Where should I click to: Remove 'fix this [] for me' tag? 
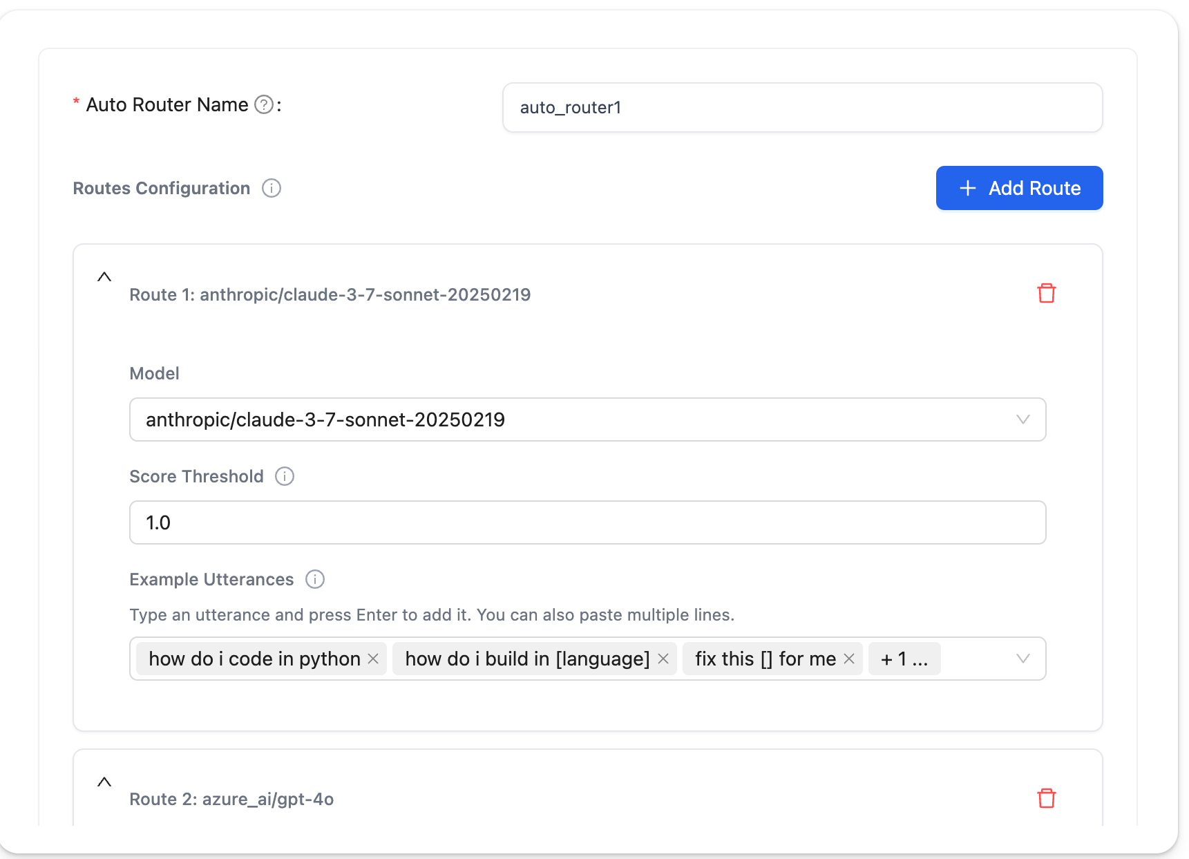pos(849,659)
